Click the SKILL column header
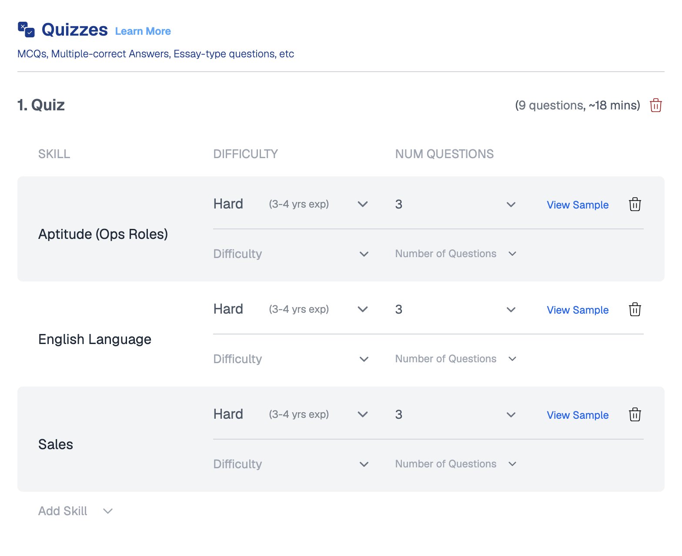The width and height of the screenshot is (682, 556). tap(54, 154)
